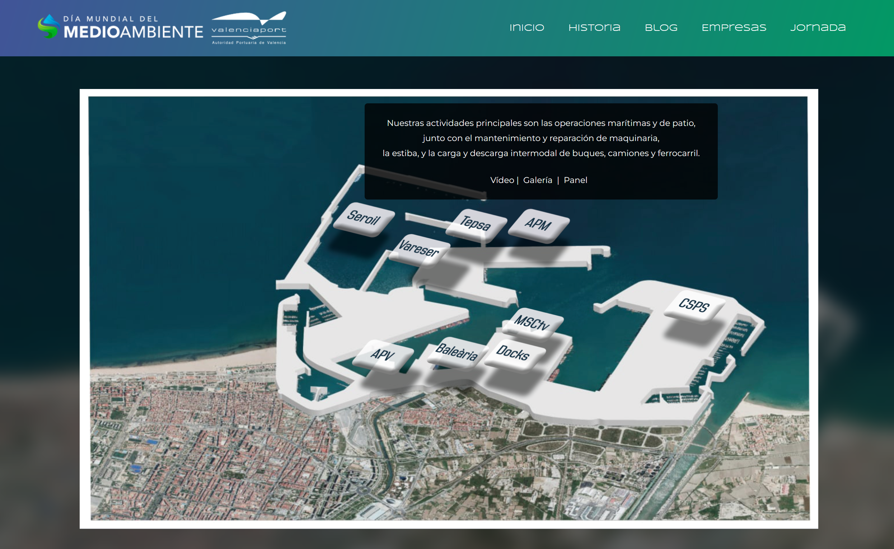
Task: Select Empresas in the navigation
Action: (x=734, y=28)
